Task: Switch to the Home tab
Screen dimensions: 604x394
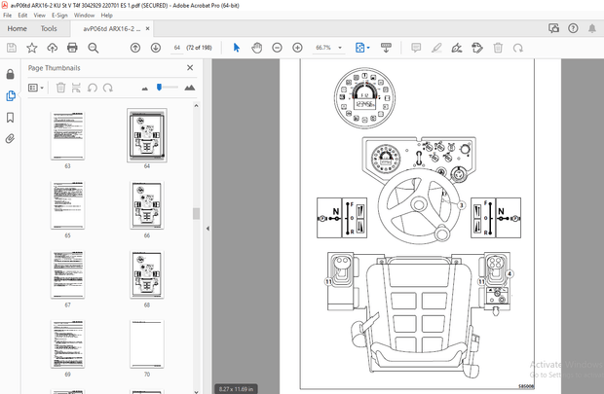Action: (17, 28)
